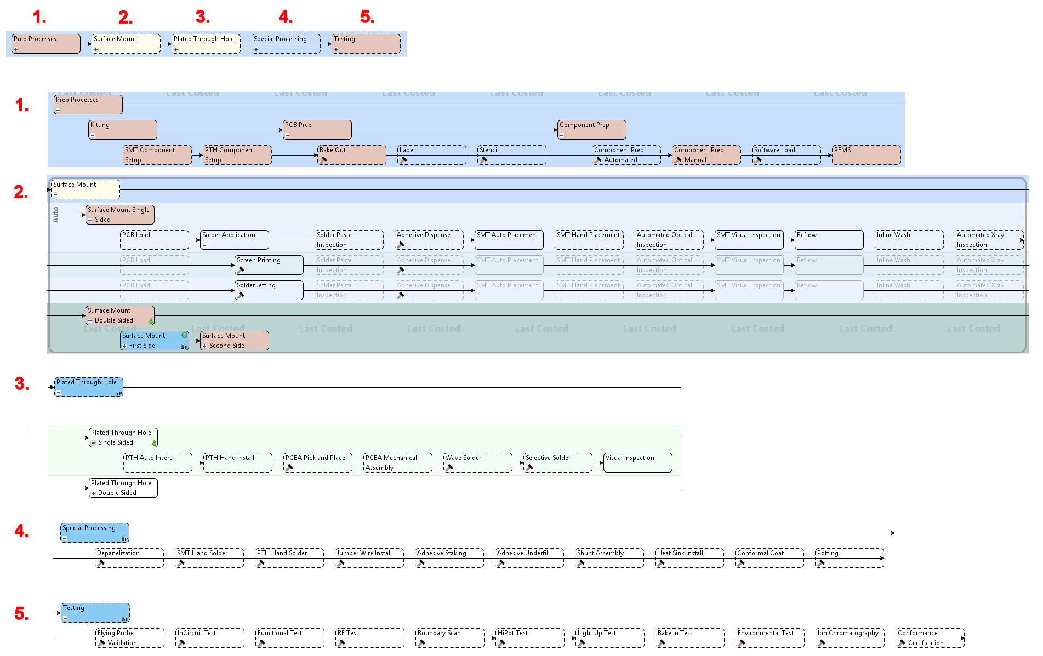The height and width of the screenshot is (656, 1043).
Task: Collapse the Solder Application node
Action: pos(204,245)
